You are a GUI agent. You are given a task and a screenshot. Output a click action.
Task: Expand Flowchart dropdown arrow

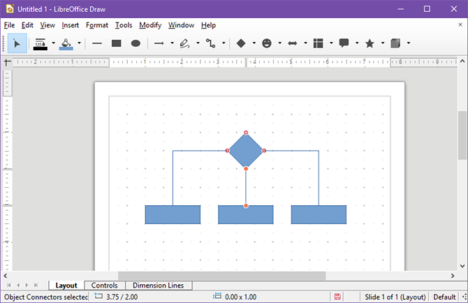pos(331,43)
